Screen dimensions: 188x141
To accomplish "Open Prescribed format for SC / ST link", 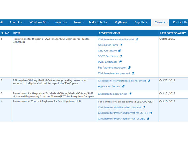I will 123,113.
